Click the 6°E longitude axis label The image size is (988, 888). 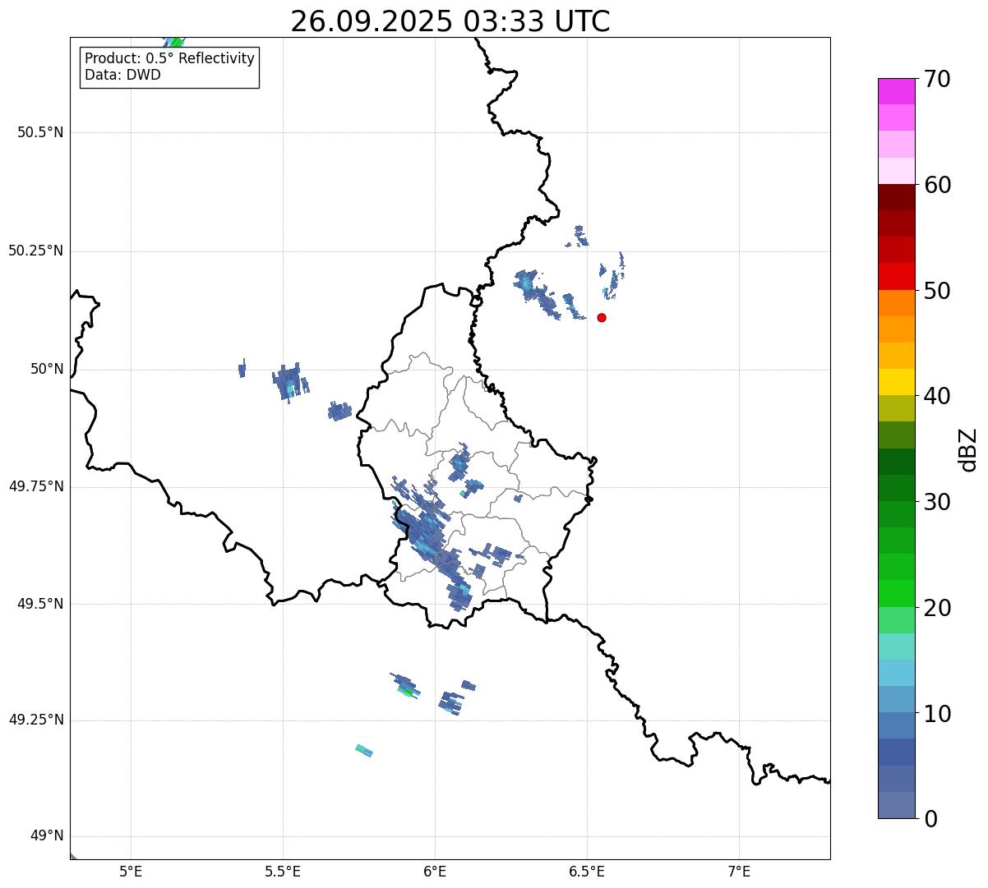pyautogui.click(x=435, y=872)
